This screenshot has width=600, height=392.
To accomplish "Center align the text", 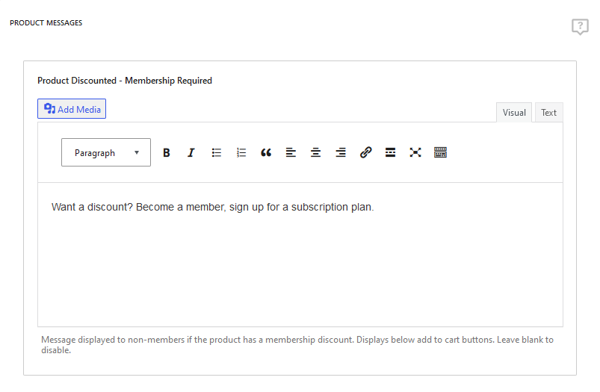I will (315, 152).
